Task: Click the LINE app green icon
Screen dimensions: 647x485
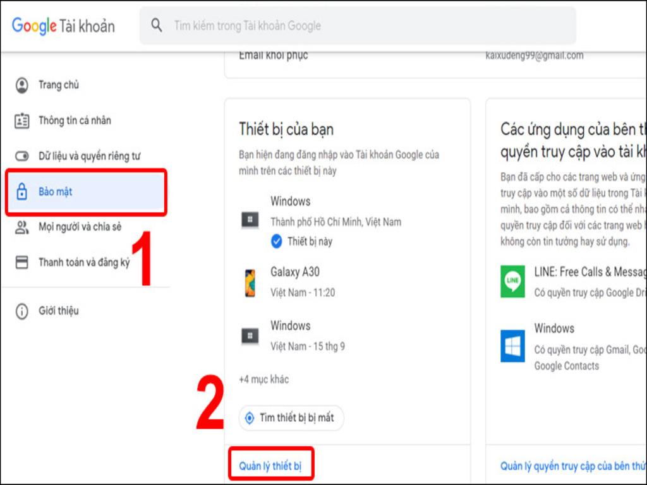Action: click(x=512, y=281)
